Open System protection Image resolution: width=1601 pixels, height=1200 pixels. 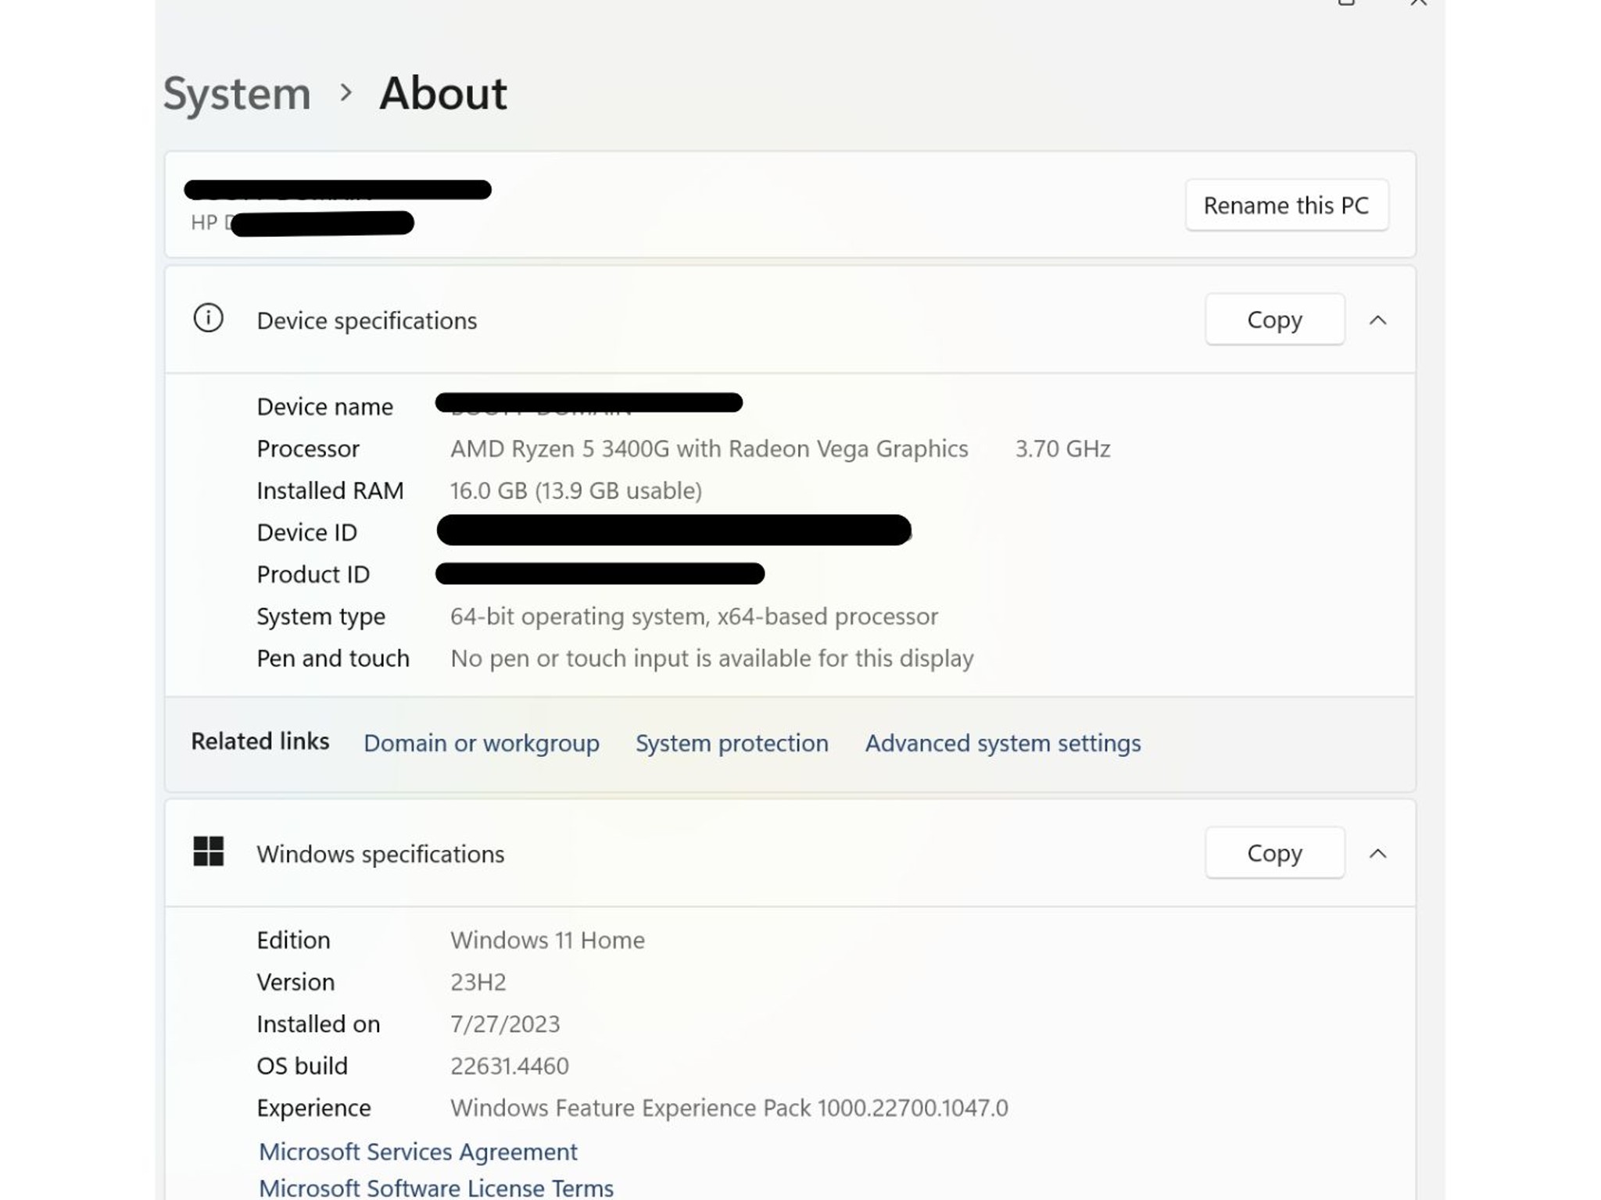732,743
